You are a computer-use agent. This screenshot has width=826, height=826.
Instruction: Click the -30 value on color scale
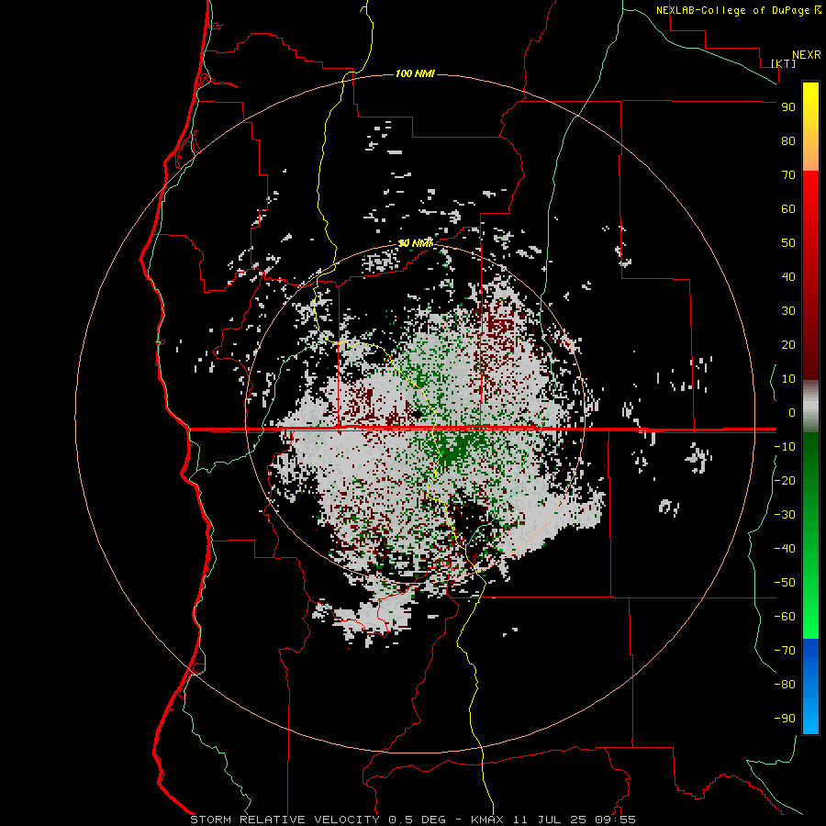(785, 515)
